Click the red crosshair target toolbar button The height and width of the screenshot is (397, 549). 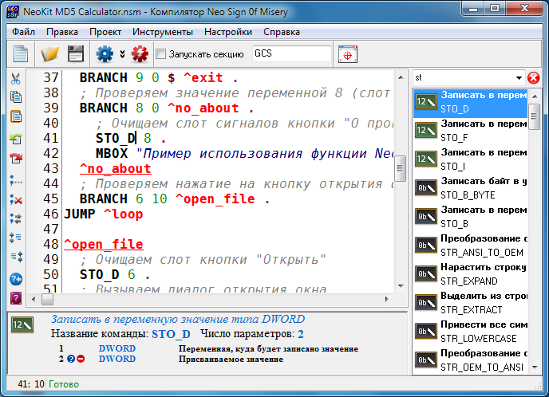pyautogui.click(x=348, y=54)
